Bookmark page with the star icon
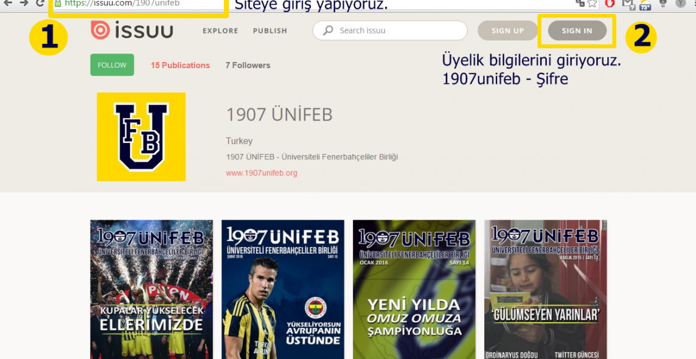The height and width of the screenshot is (359, 696). coord(592,3)
